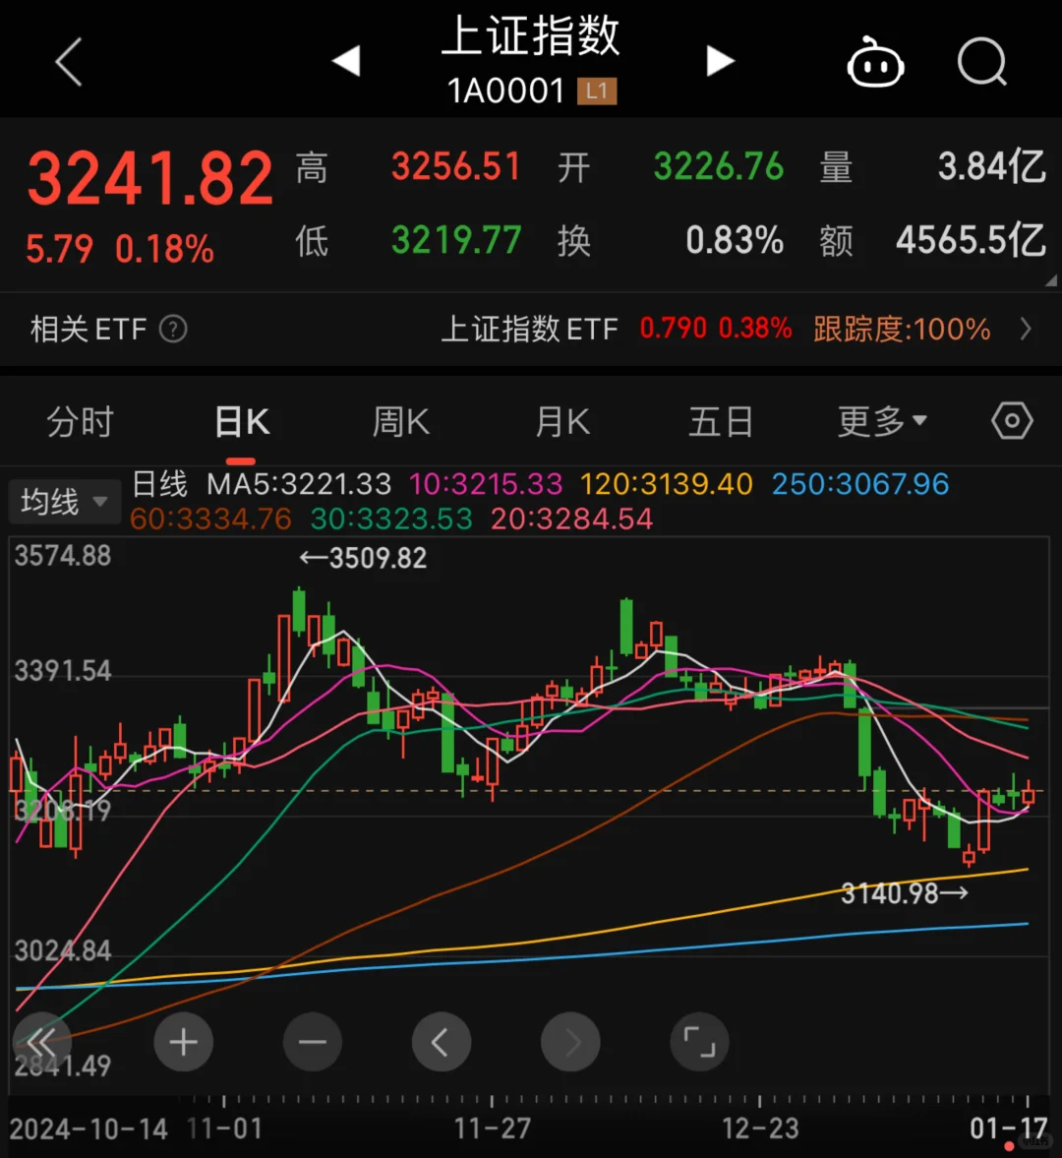Viewport: 1062px width, 1158px height.
Task: Open 均线 indicator dropdown
Action: coord(64,502)
